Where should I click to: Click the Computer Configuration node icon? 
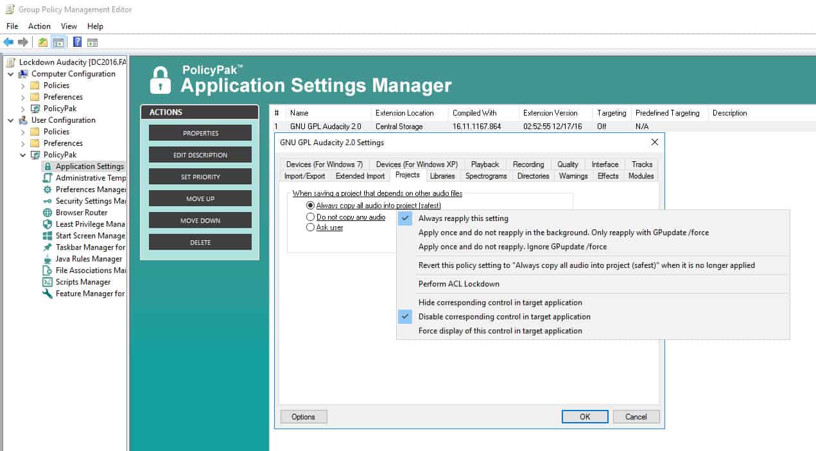[x=23, y=74]
